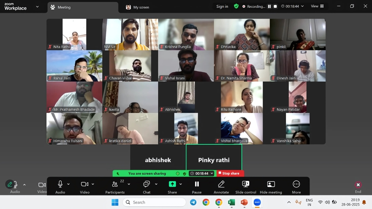Pause the recording in title bar
Image resolution: width=372 pixels, height=209 pixels.
click(269, 6)
